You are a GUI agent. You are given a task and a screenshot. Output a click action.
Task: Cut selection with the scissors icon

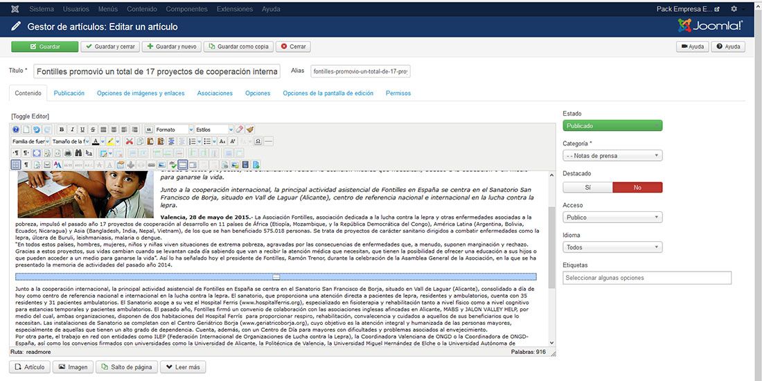(x=130, y=141)
